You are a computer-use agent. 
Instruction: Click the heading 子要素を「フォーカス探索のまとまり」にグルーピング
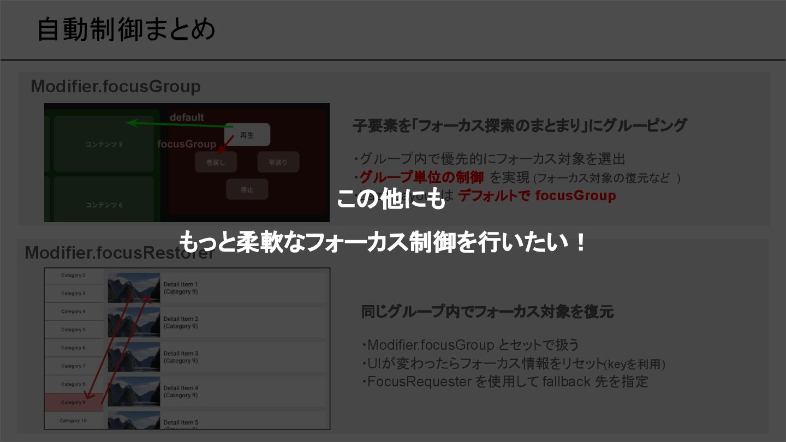click(520, 126)
